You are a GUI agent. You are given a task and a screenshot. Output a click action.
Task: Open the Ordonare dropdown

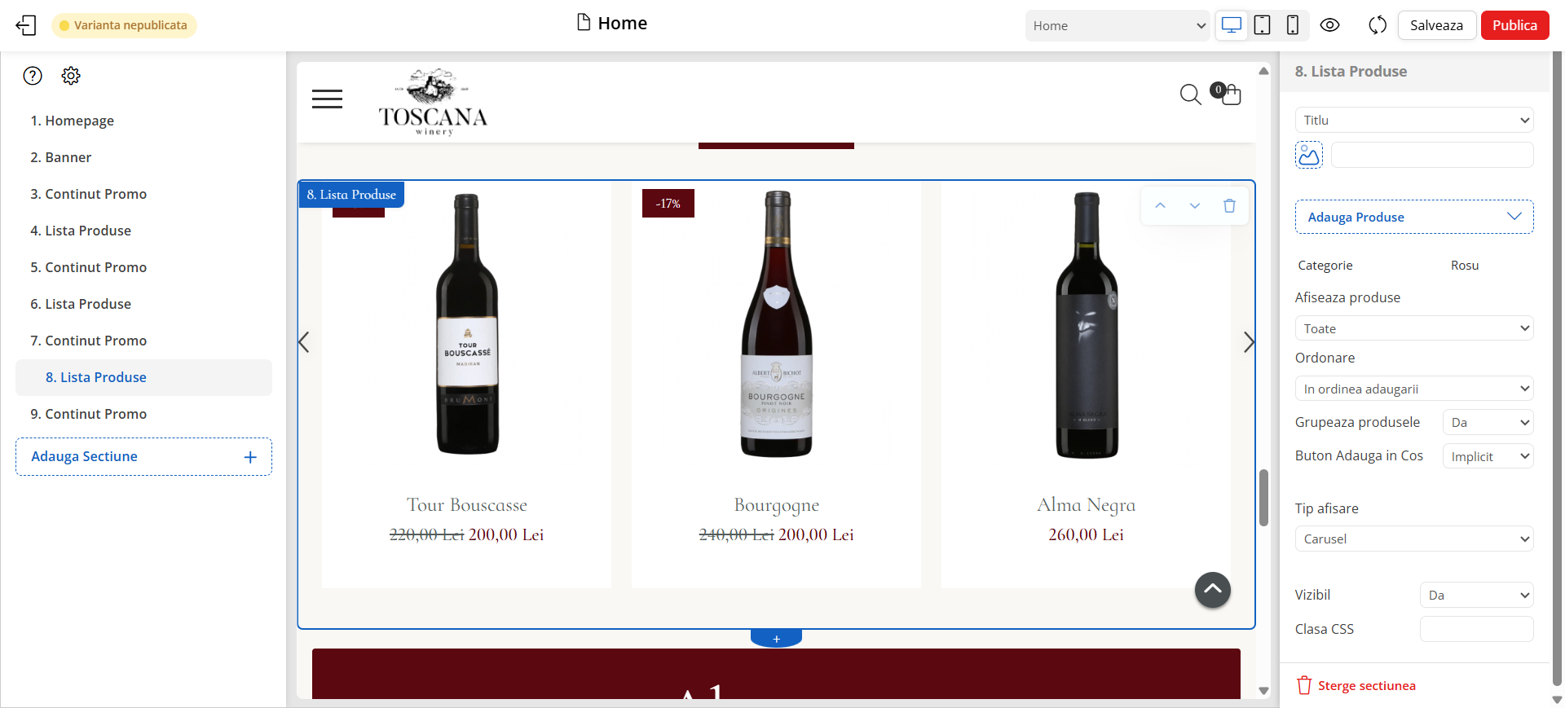pos(1414,389)
